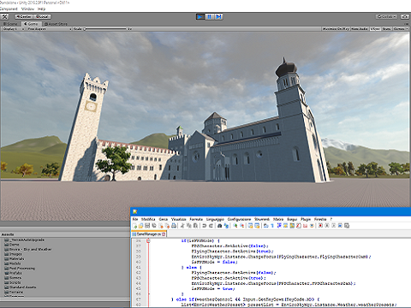411x308 pixels.
Task: Open the Linguaggio menu in Notepad++
Action: (x=215, y=219)
